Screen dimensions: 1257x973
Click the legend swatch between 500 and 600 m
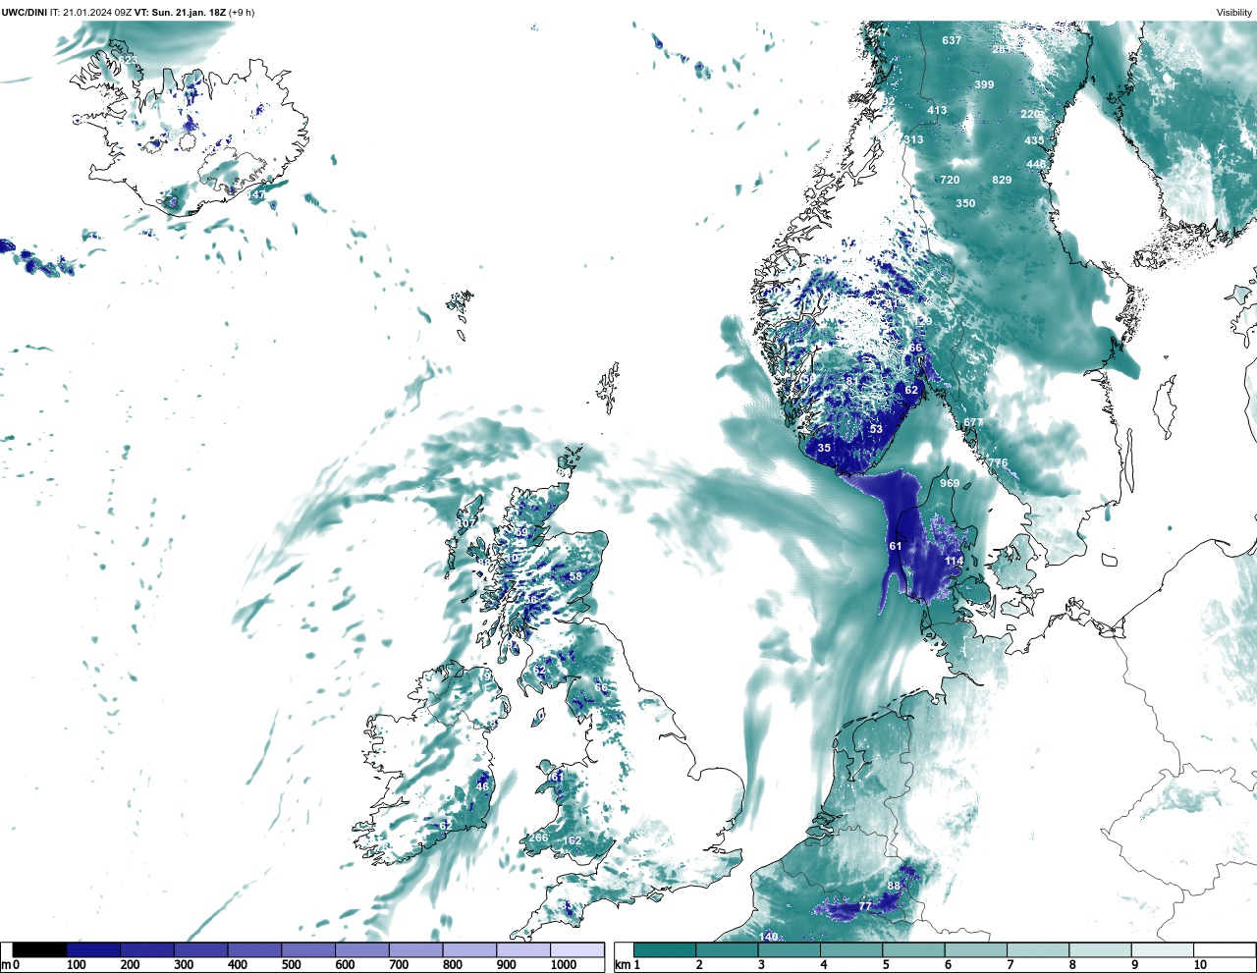(x=307, y=949)
